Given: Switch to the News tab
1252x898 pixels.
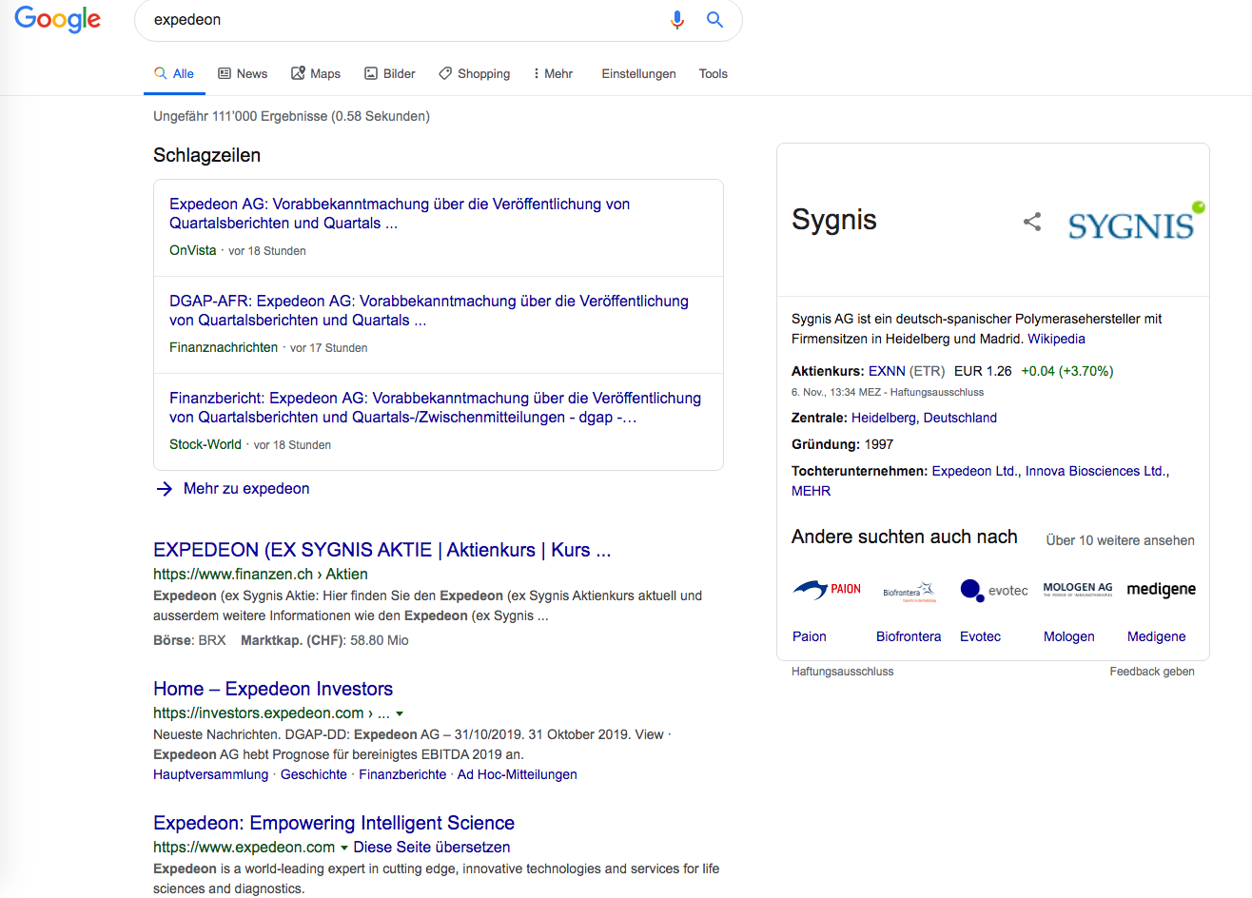Looking at the screenshot, I should click(x=243, y=73).
